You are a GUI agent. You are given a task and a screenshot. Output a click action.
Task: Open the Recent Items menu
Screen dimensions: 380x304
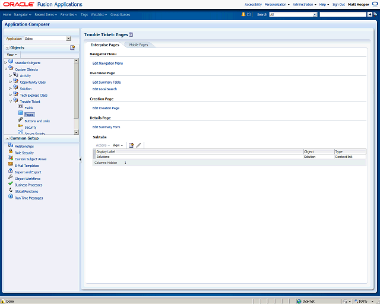[46, 14]
